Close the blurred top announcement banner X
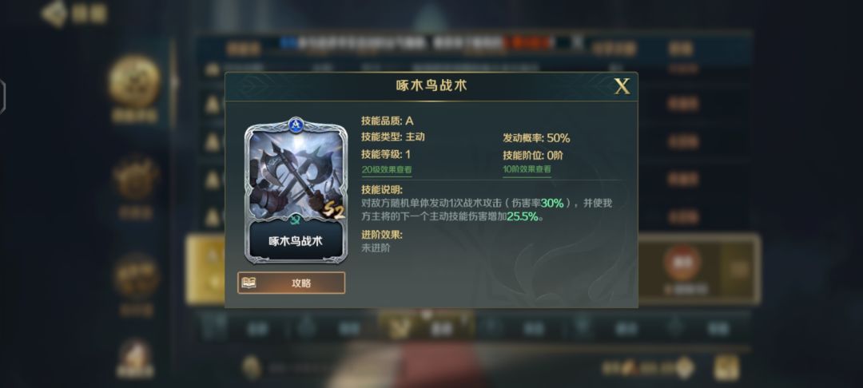The height and width of the screenshot is (388, 863). coord(576,42)
